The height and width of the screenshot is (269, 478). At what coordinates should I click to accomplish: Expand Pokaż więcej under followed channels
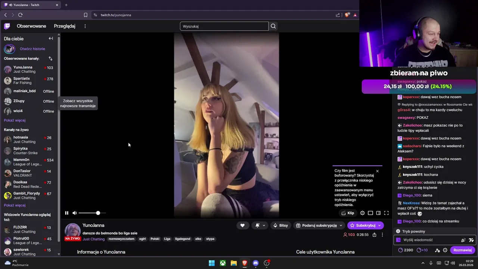pyautogui.click(x=15, y=120)
